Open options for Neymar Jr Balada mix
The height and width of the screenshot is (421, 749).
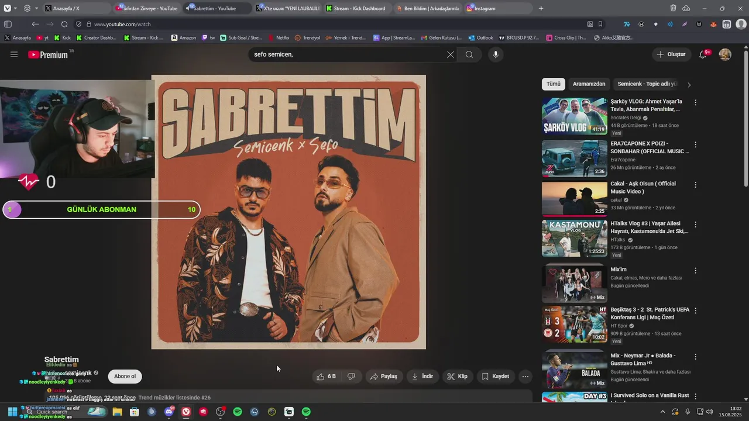[x=695, y=357]
